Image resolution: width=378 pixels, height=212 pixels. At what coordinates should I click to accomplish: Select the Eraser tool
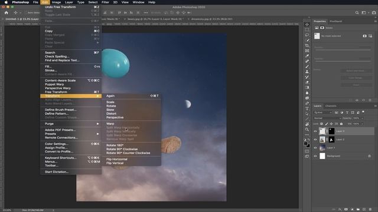point(307,82)
